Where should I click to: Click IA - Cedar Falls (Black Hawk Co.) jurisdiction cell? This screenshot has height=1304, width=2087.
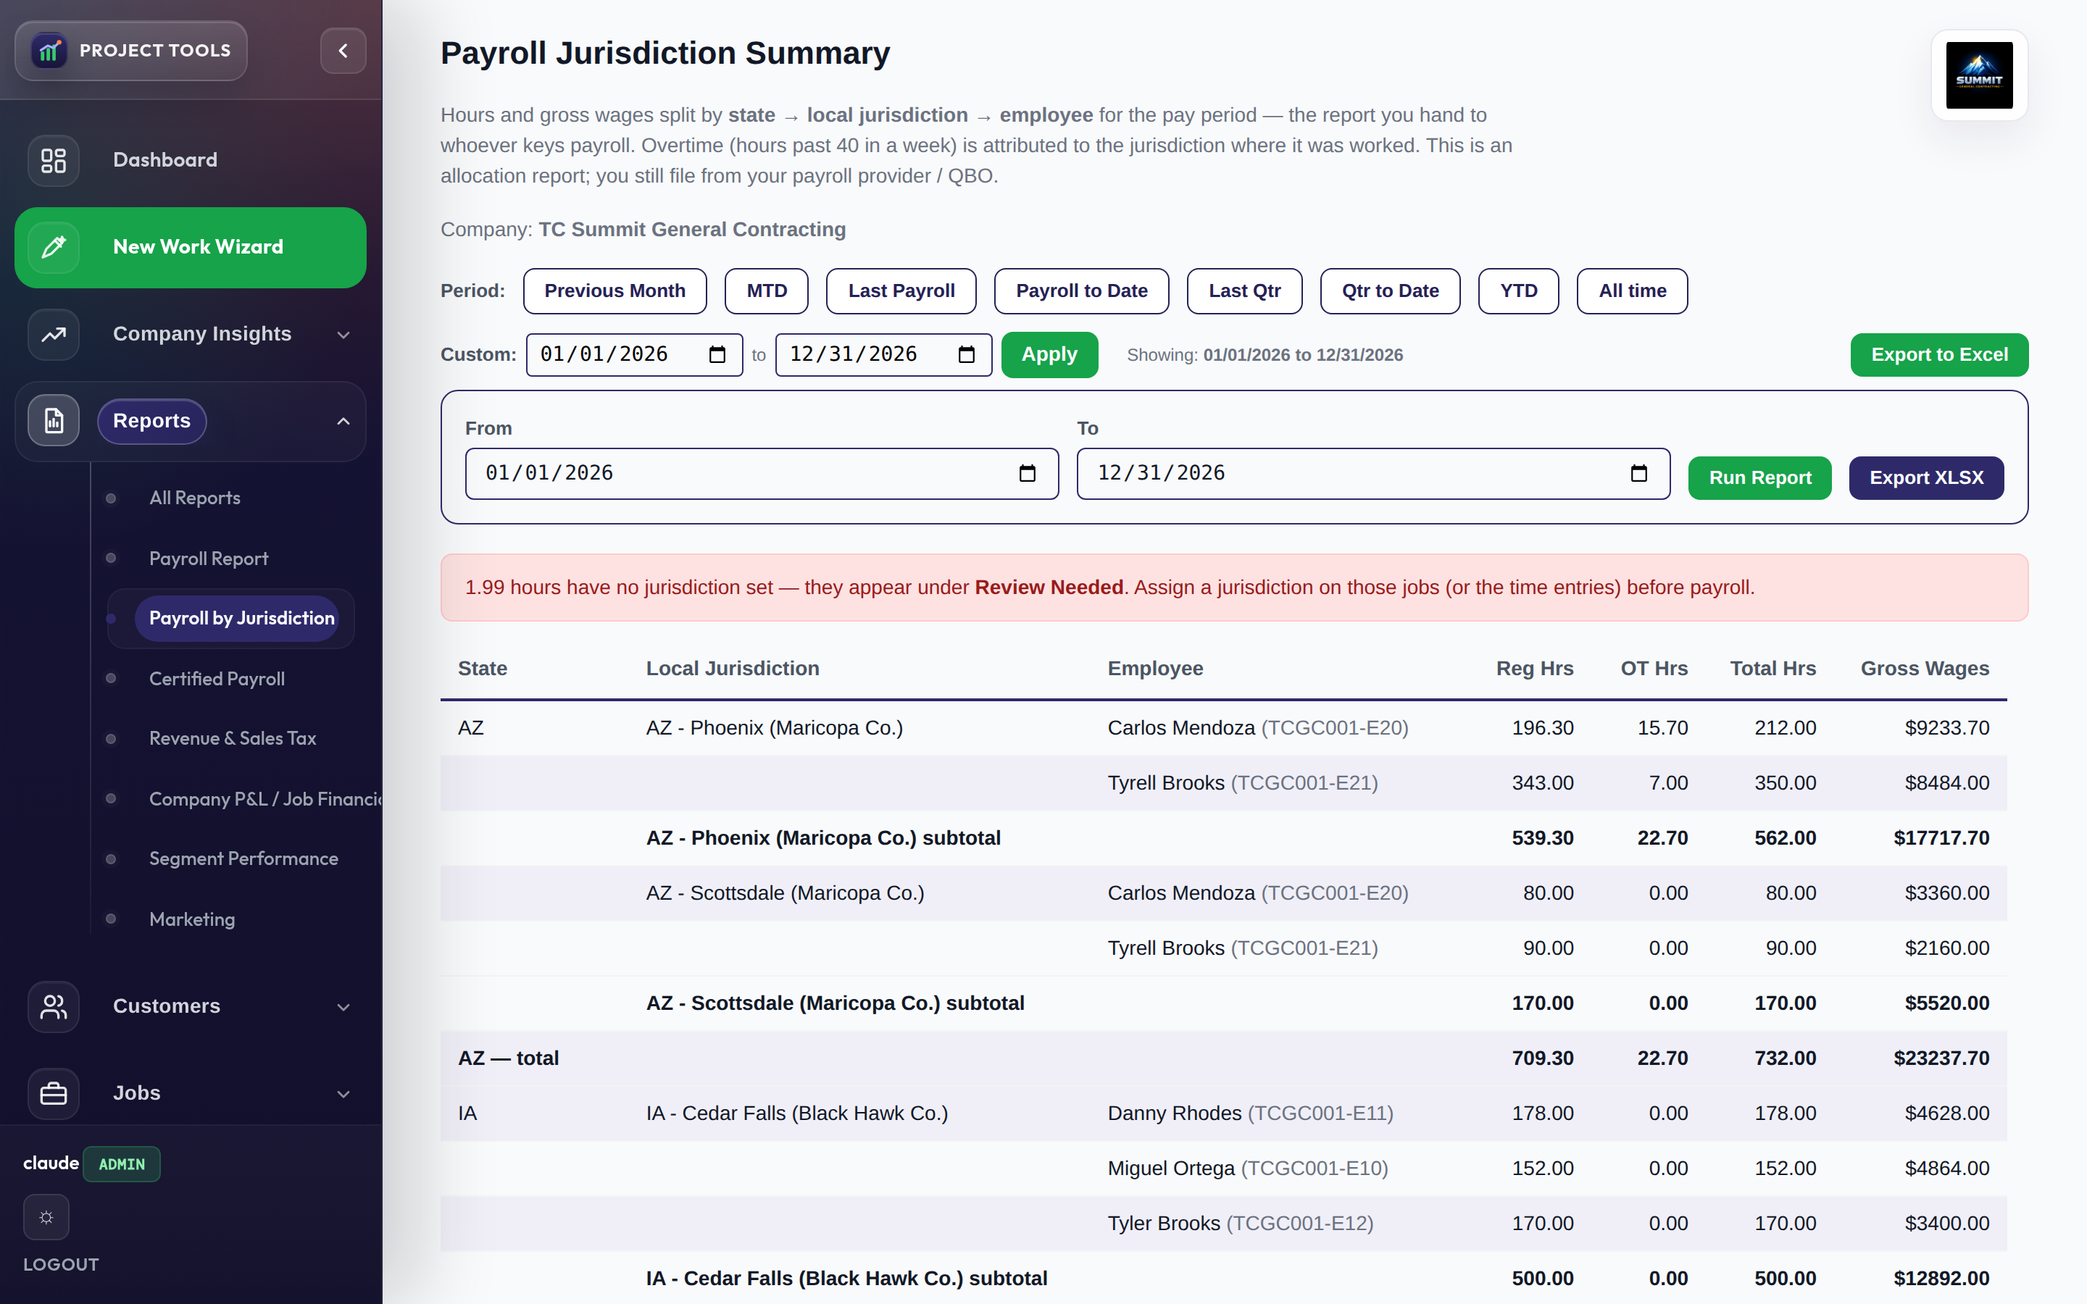point(797,1113)
